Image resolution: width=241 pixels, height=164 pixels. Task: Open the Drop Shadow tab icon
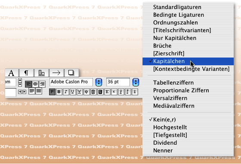(x=71, y=73)
